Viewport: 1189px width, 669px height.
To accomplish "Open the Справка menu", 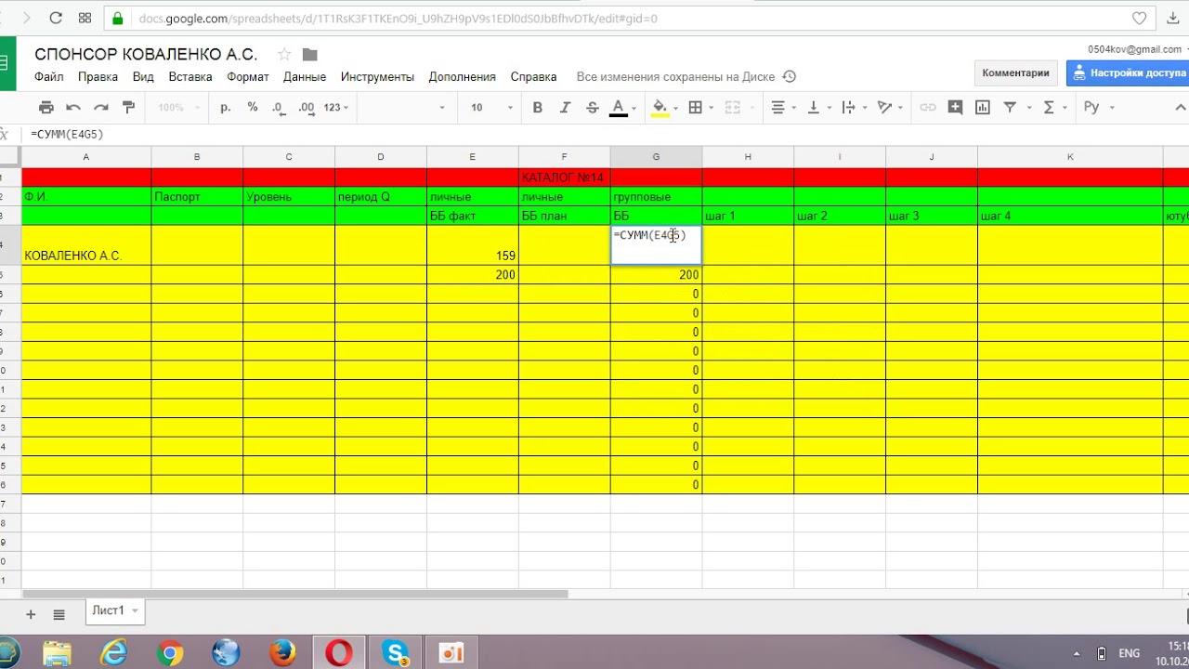I will click(533, 77).
